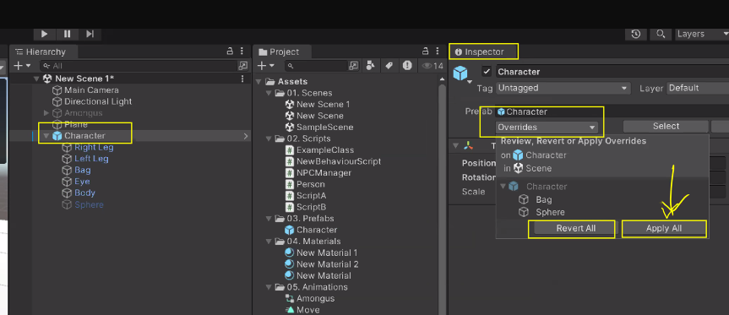
Task: Click the search window icon in Project toolbar
Action: (x=354, y=66)
